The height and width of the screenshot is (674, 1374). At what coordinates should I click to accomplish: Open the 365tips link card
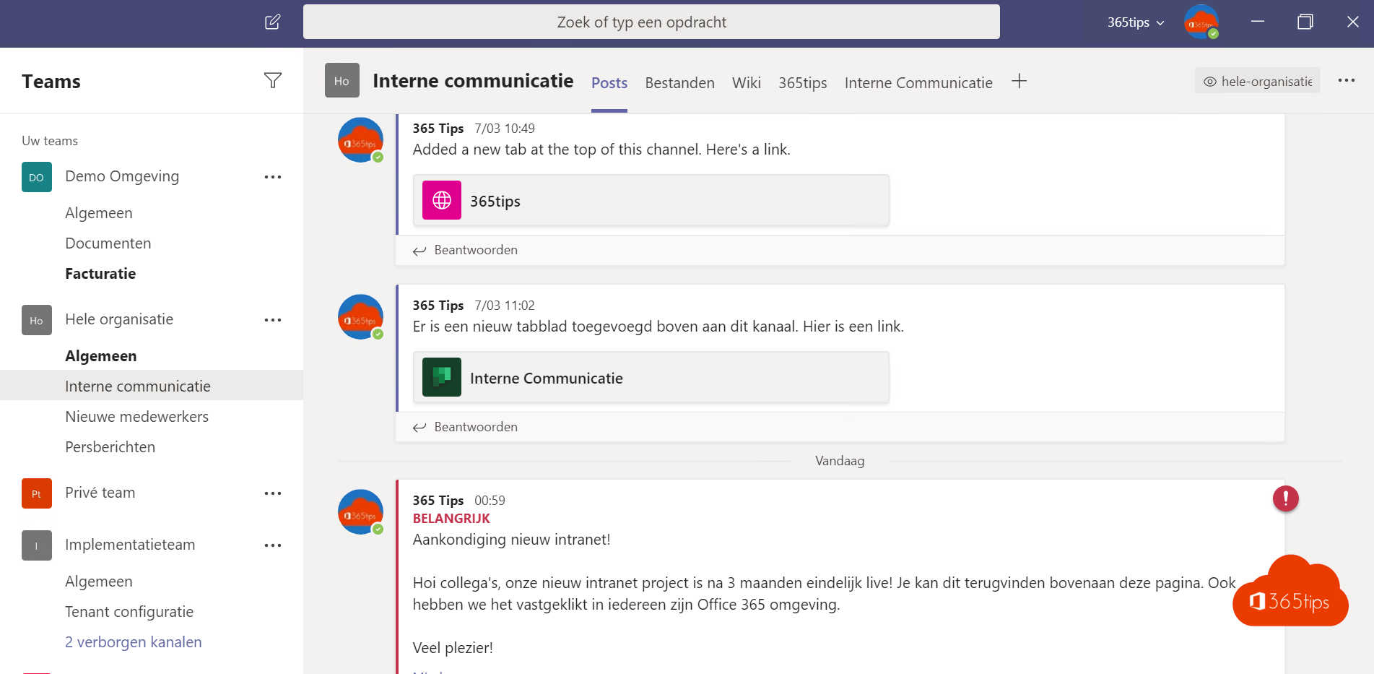coord(651,200)
